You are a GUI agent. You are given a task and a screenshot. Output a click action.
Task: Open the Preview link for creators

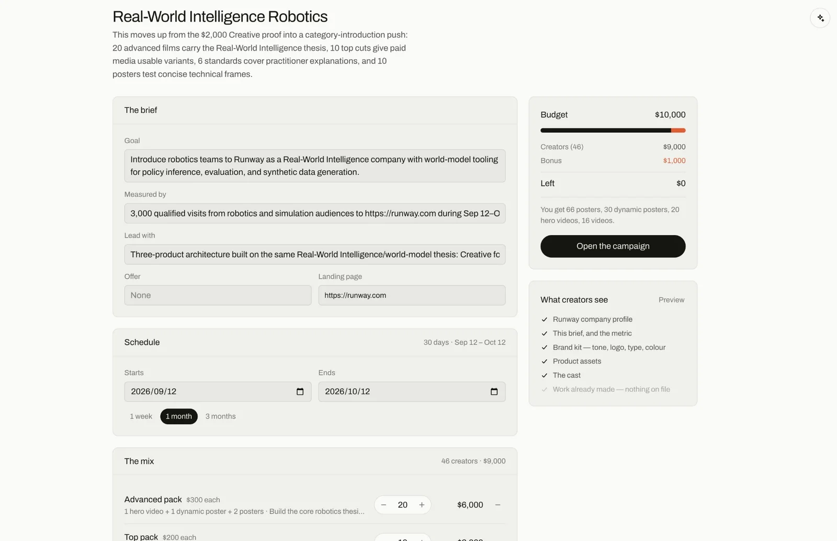(671, 300)
